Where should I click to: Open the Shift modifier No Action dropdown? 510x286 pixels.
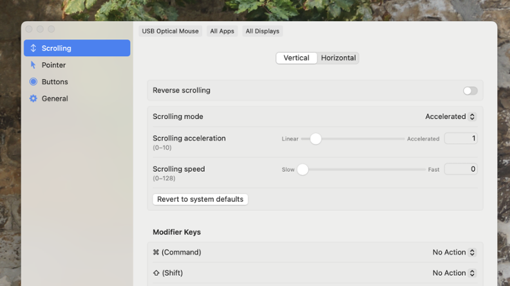(x=454, y=273)
